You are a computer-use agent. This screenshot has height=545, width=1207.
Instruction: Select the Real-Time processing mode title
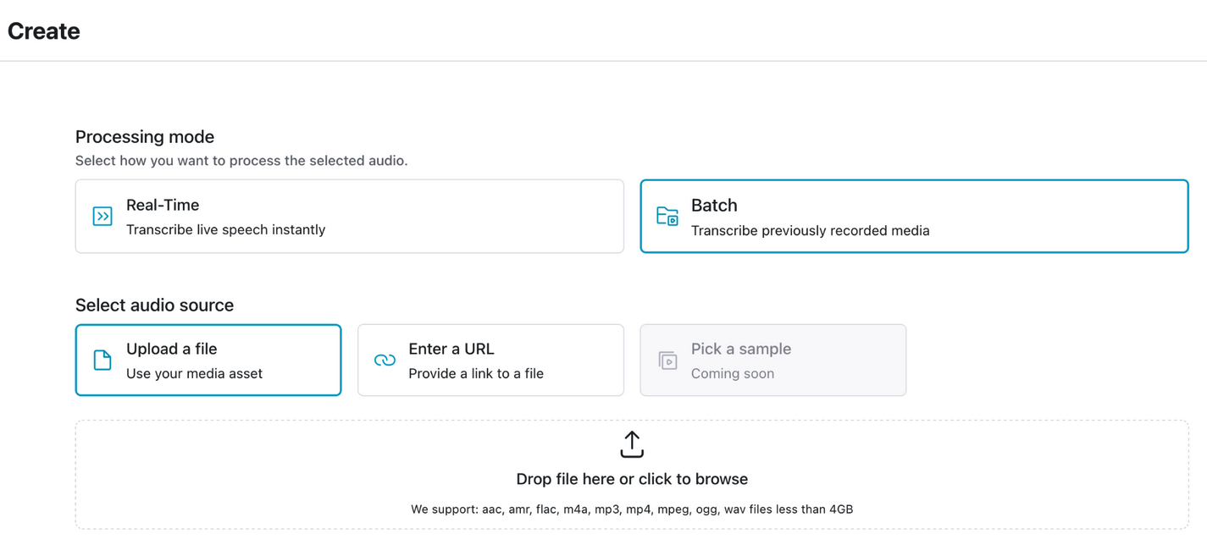coord(163,205)
